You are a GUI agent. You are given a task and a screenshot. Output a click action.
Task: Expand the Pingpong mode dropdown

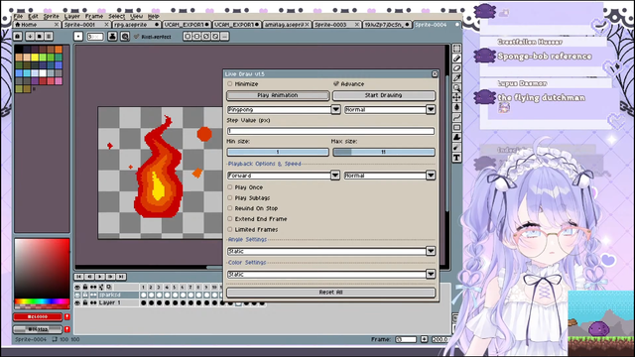(x=335, y=110)
